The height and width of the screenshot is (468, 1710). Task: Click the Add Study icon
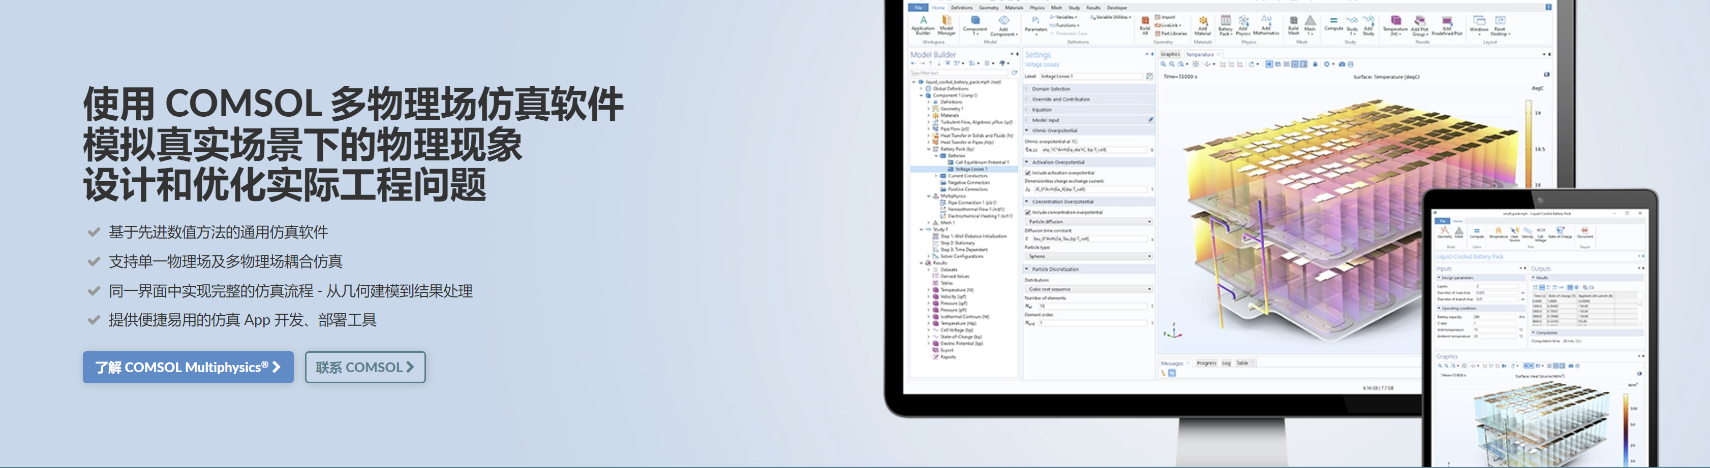[1368, 25]
